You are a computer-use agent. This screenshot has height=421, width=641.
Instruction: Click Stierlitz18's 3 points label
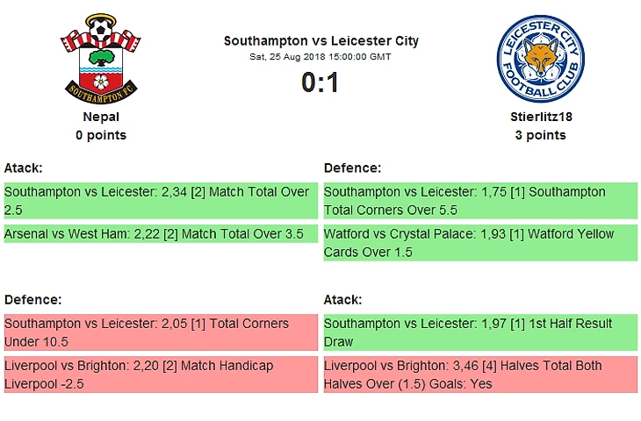(x=540, y=135)
